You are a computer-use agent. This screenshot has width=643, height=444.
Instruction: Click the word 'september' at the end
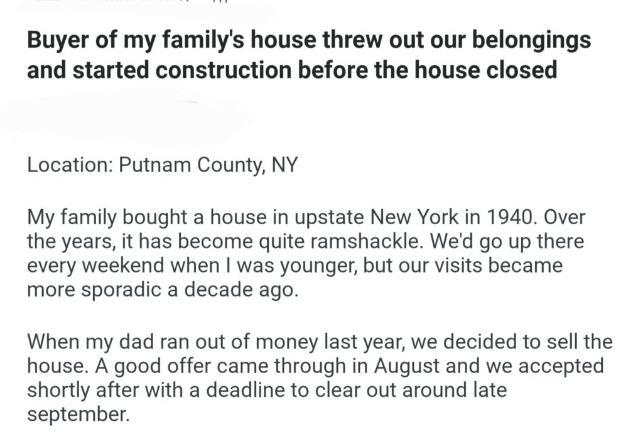pos(77,414)
